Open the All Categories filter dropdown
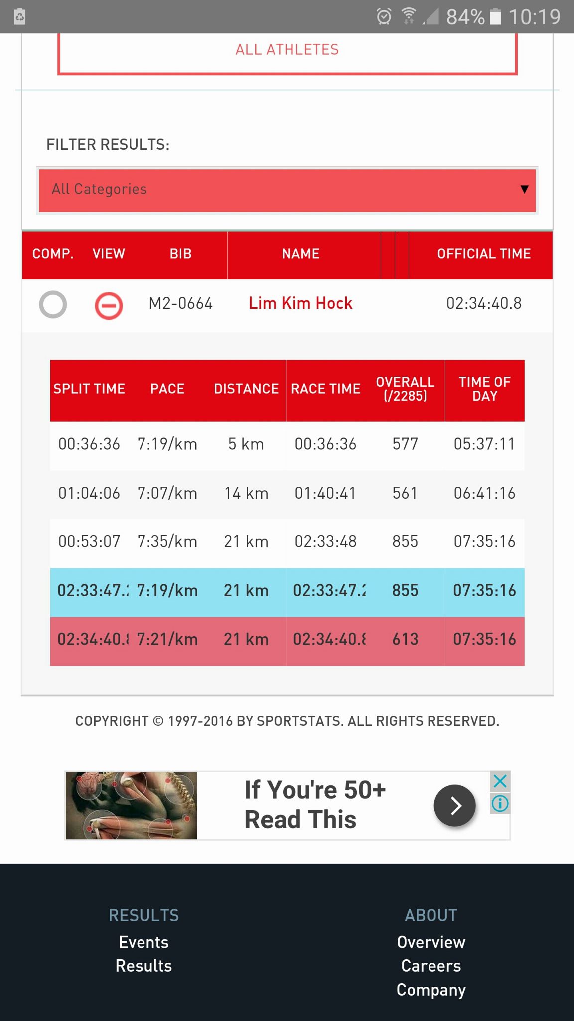 click(x=287, y=190)
